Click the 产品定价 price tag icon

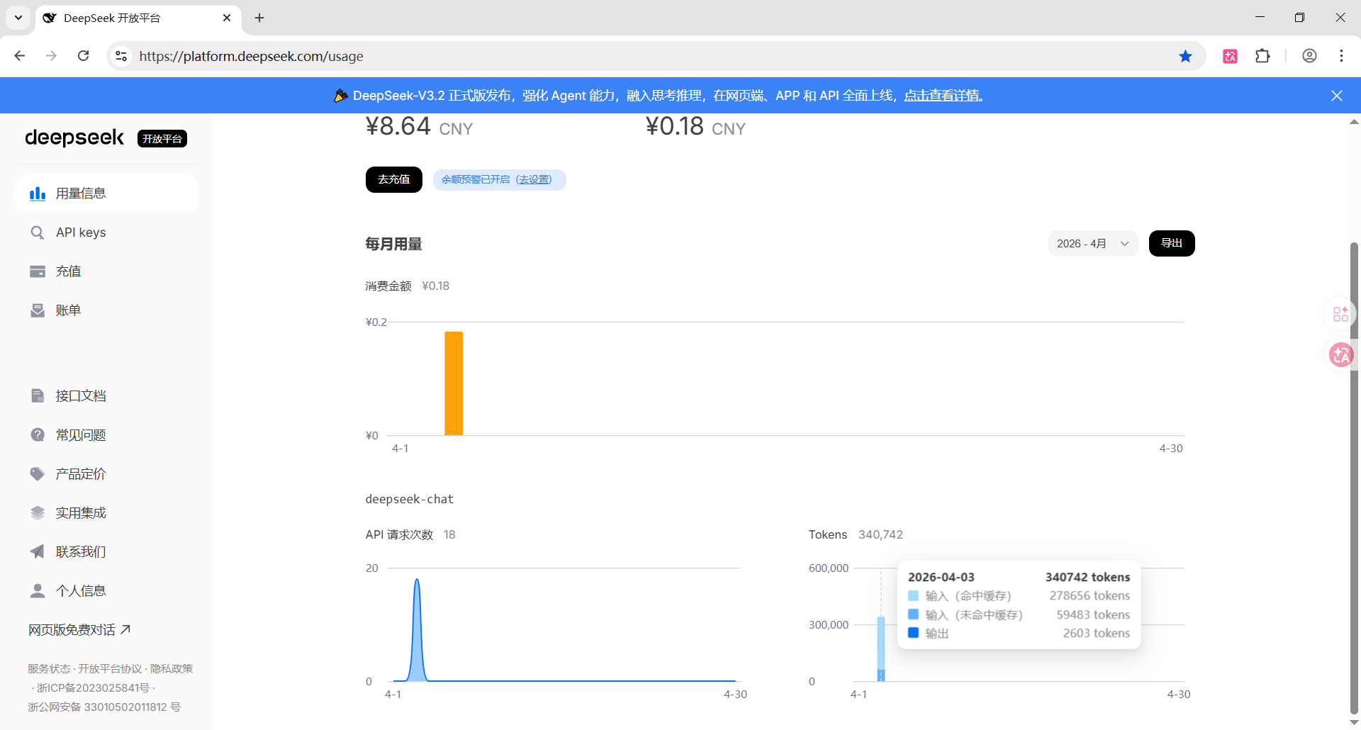(38, 473)
